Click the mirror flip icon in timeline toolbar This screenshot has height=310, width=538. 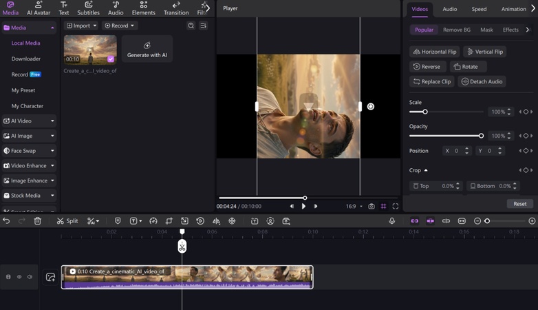pos(216,221)
